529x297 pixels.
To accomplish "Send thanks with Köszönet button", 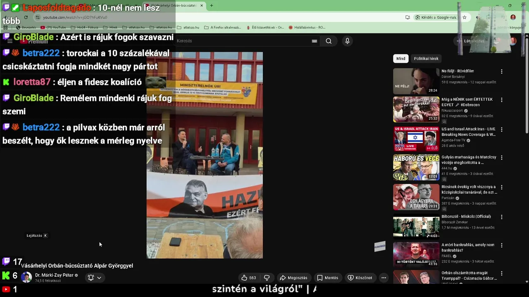I will (360, 278).
